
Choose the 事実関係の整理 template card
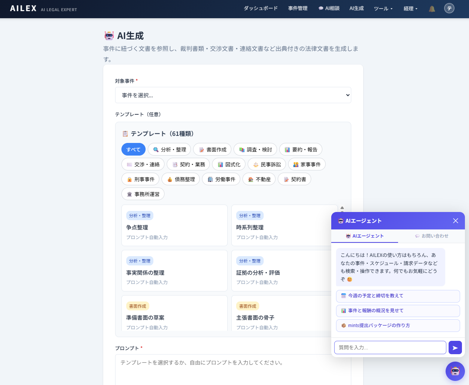[175, 271]
